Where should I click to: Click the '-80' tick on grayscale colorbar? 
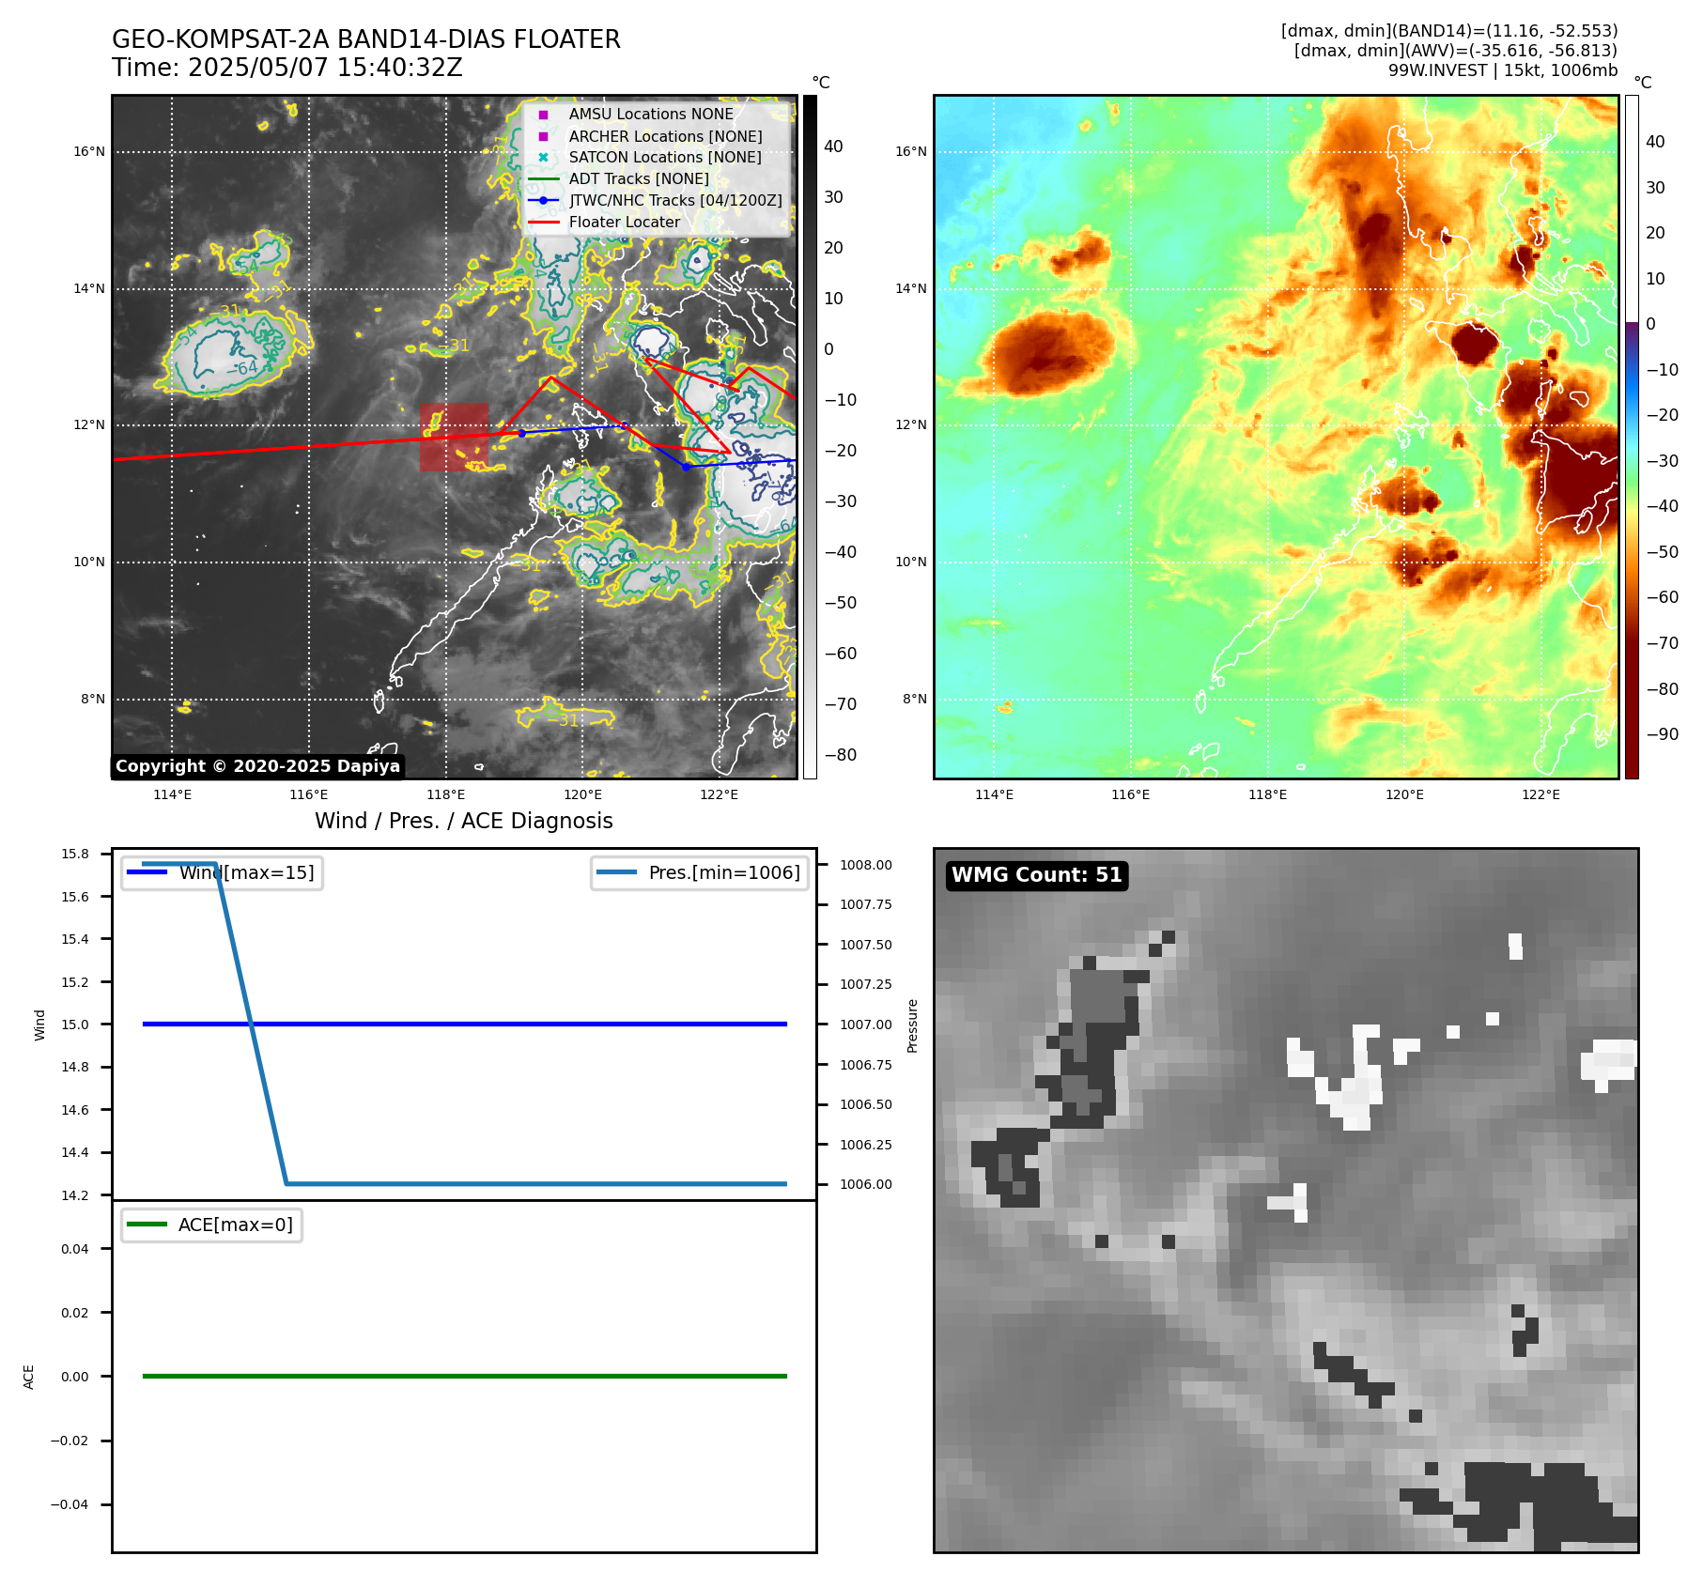841,755
